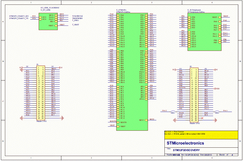
Task: Select the ground symbol right of P1 bottom
Action: pyautogui.click(x=62, y=118)
